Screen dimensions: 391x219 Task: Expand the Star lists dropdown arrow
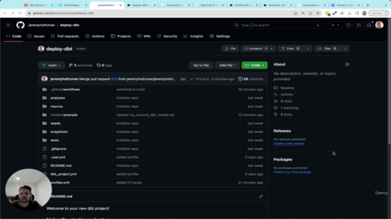345,49
